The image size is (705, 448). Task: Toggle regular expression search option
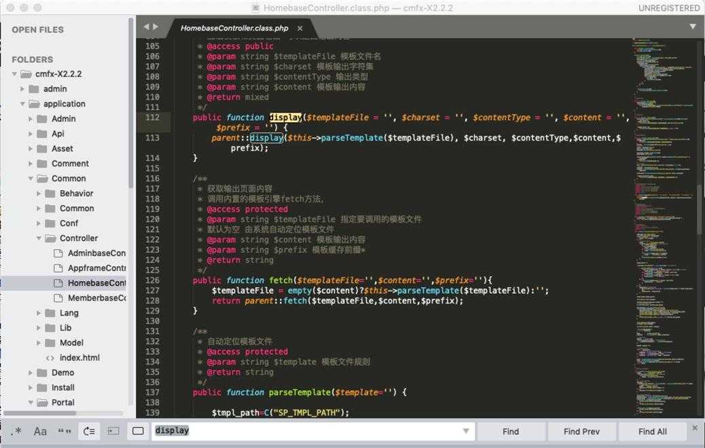[16, 432]
